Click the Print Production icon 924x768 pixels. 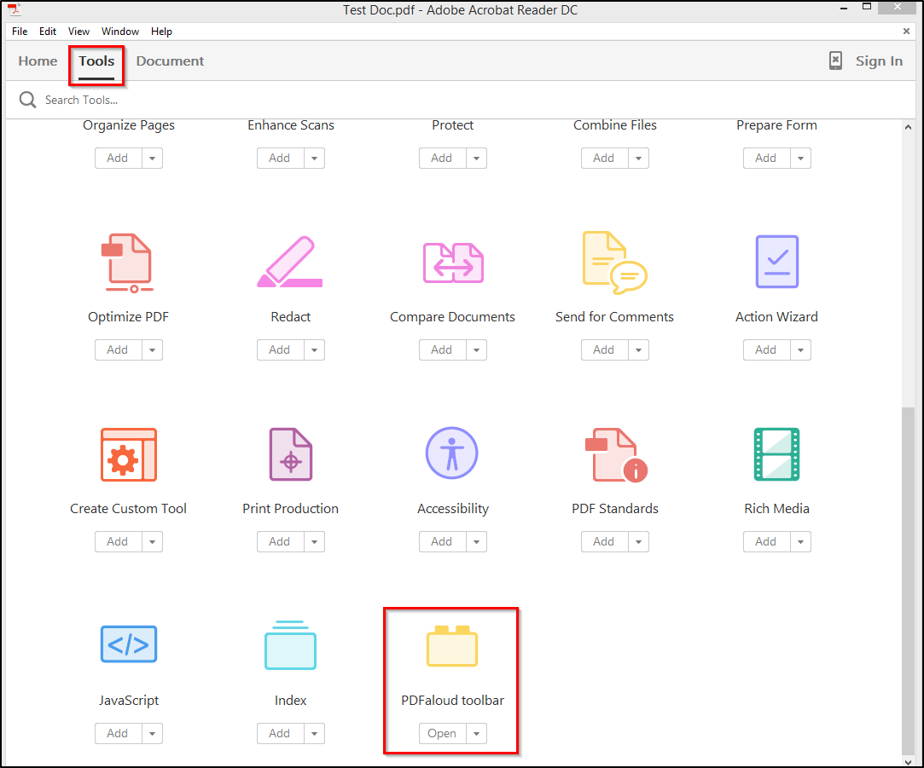291,454
